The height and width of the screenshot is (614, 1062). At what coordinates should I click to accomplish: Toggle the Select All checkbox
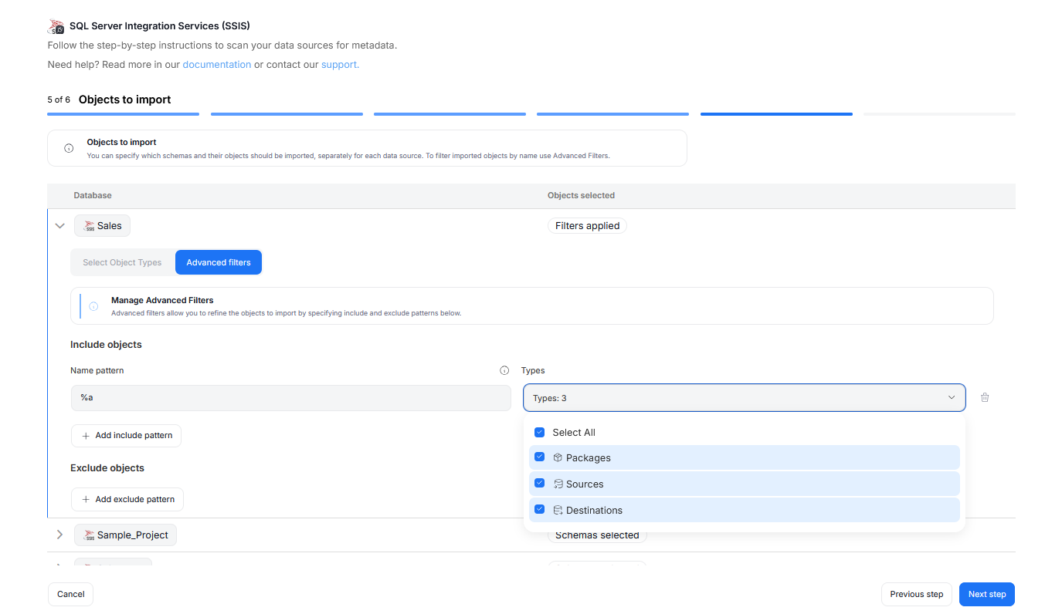point(540,433)
